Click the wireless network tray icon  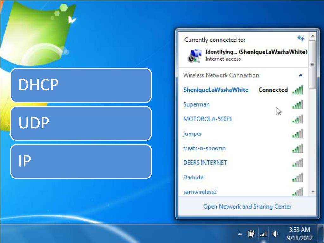pos(264,234)
